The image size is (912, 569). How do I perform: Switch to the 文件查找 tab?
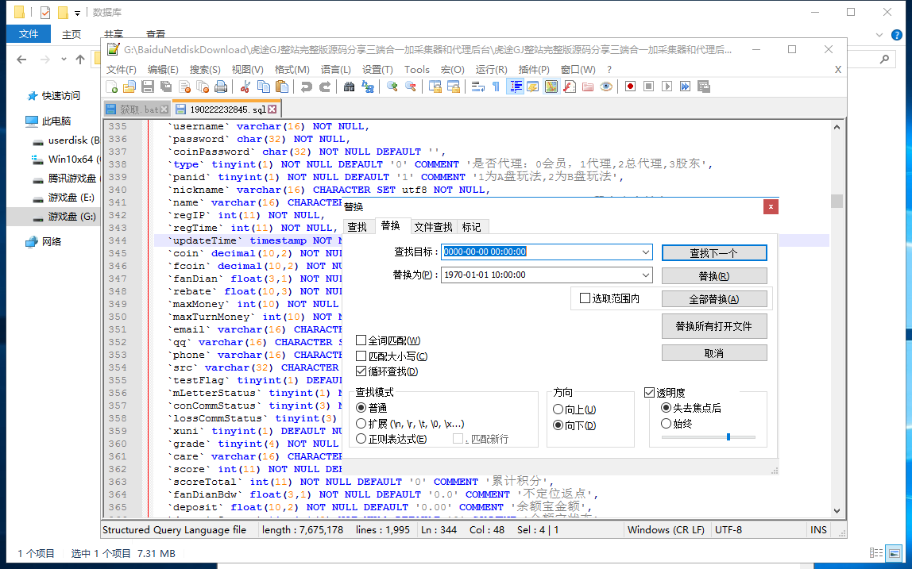click(433, 227)
